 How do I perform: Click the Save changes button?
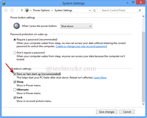107,112
